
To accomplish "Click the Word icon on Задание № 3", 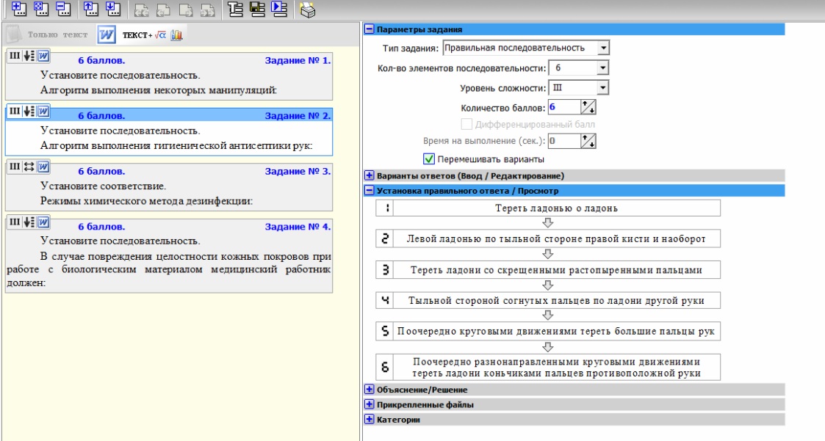I will 43,167.
